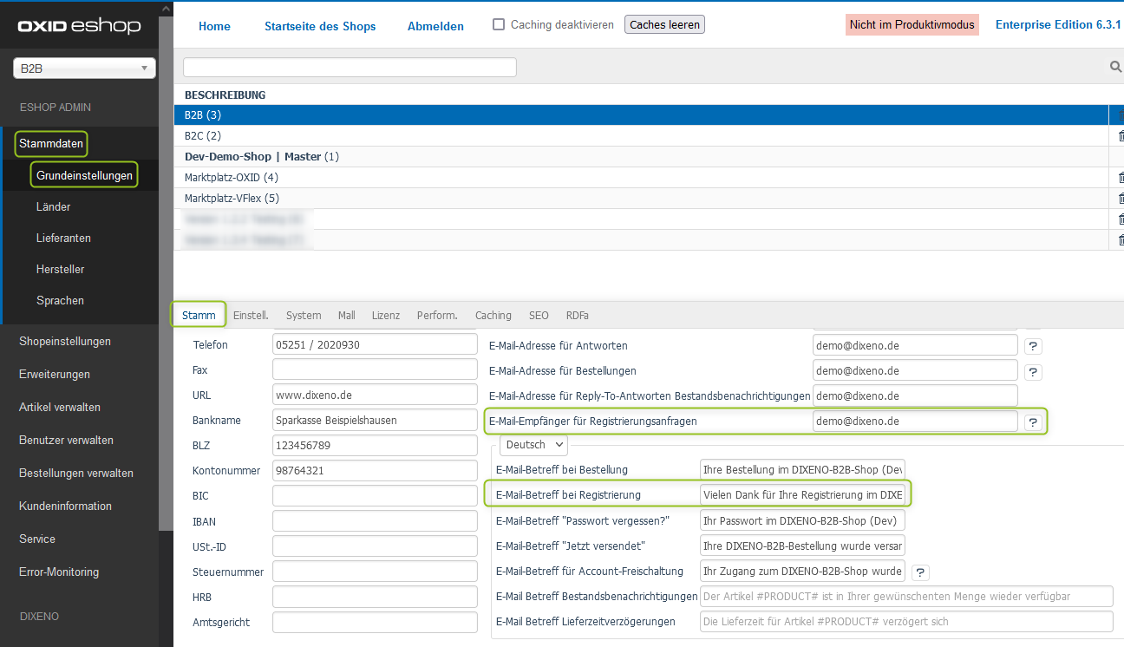Switch to the Perform. tab
This screenshot has width=1124, height=647.
pos(437,315)
